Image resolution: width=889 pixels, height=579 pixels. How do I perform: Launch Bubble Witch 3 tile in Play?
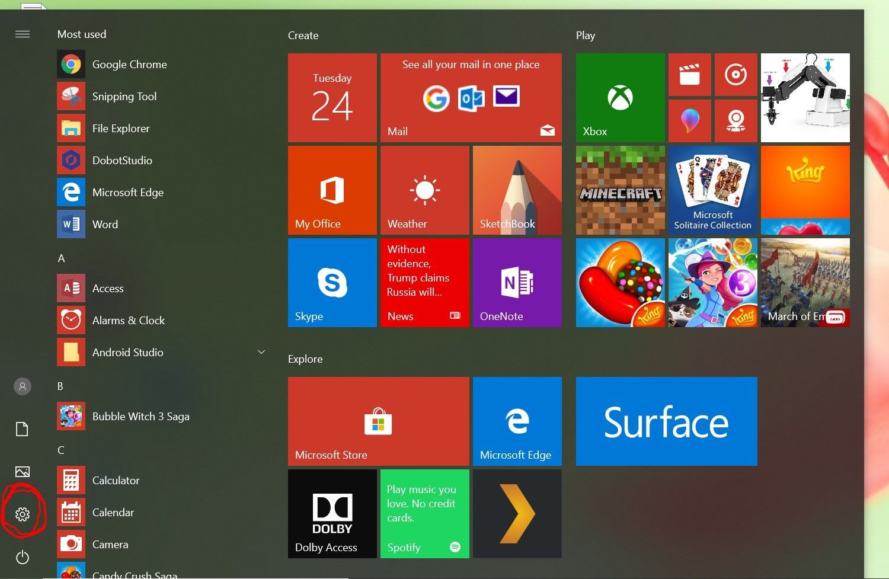click(x=713, y=283)
